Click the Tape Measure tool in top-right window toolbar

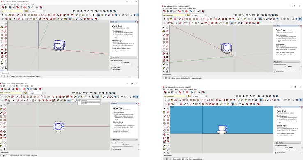tap(238, 19)
